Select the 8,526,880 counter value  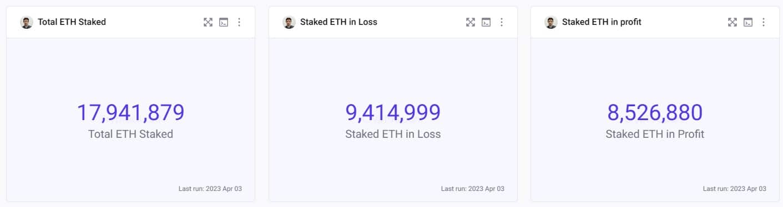[x=655, y=112]
